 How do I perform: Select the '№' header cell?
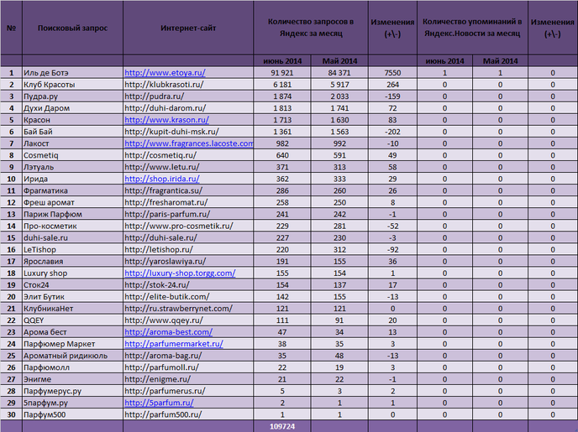[x=12, y=28]
